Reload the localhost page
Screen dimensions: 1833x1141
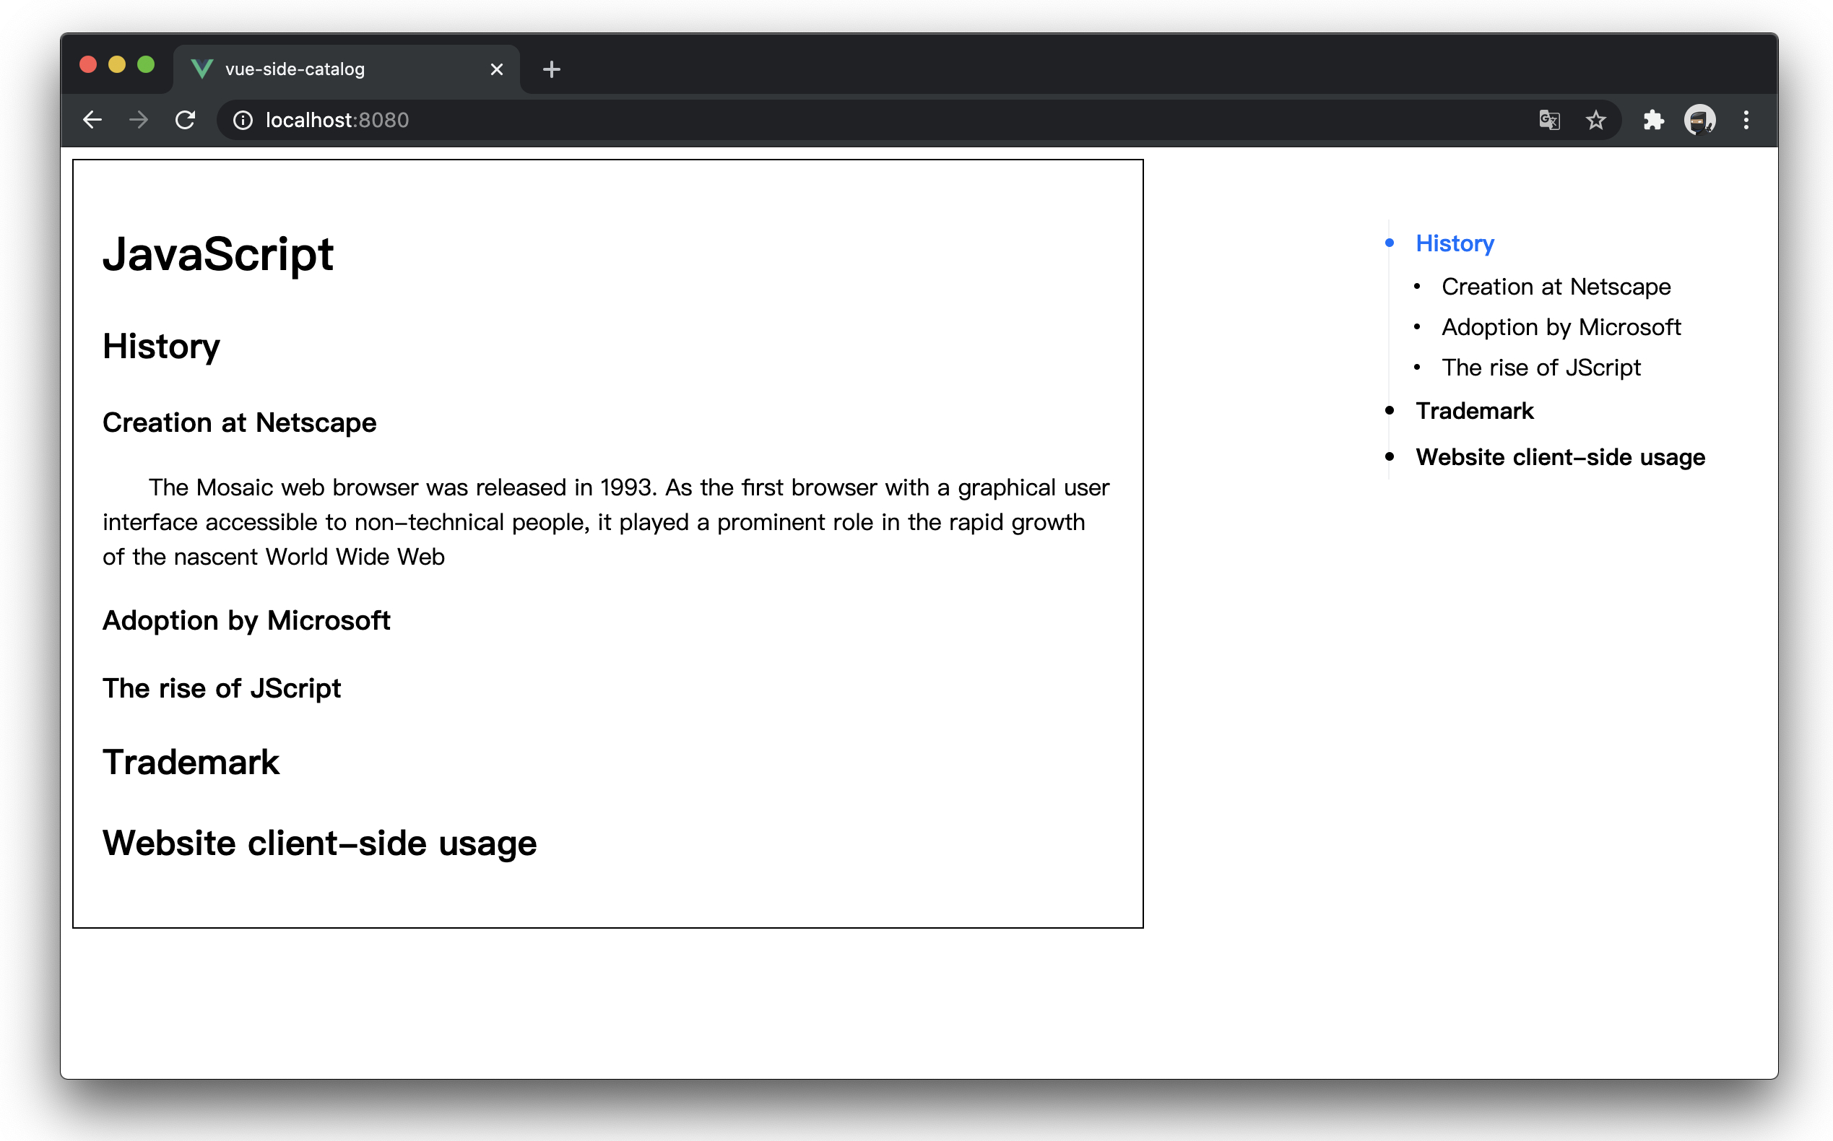tap(185, 120)
